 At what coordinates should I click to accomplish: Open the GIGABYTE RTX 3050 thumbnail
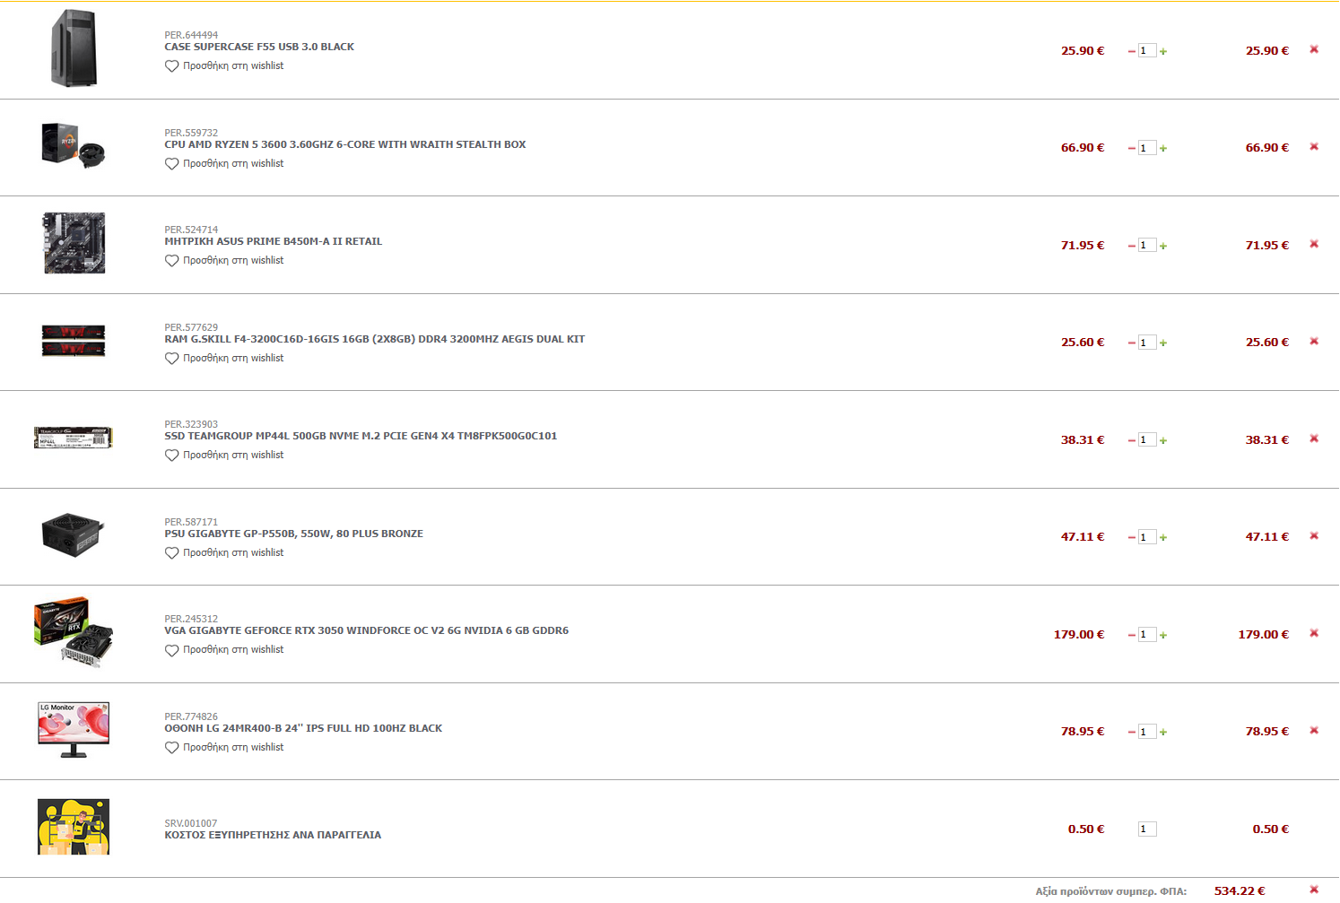[74, 632]
